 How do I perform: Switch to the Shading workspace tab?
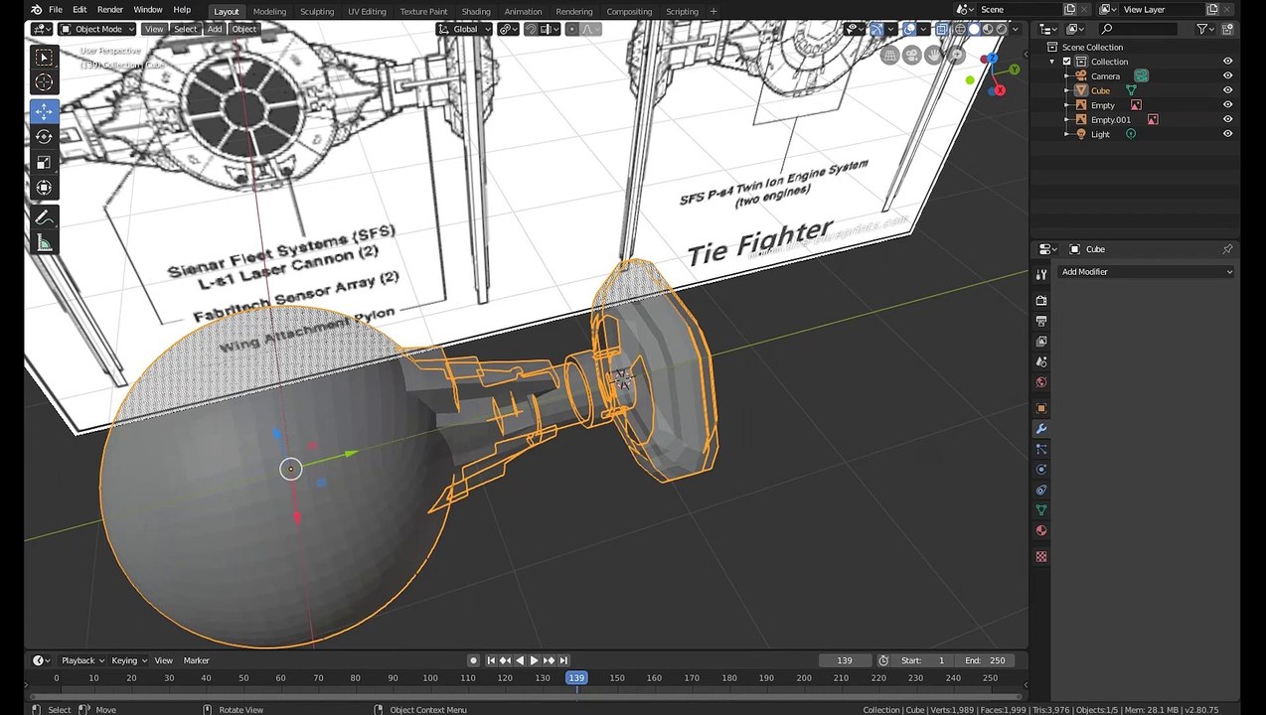pos(476,12)
